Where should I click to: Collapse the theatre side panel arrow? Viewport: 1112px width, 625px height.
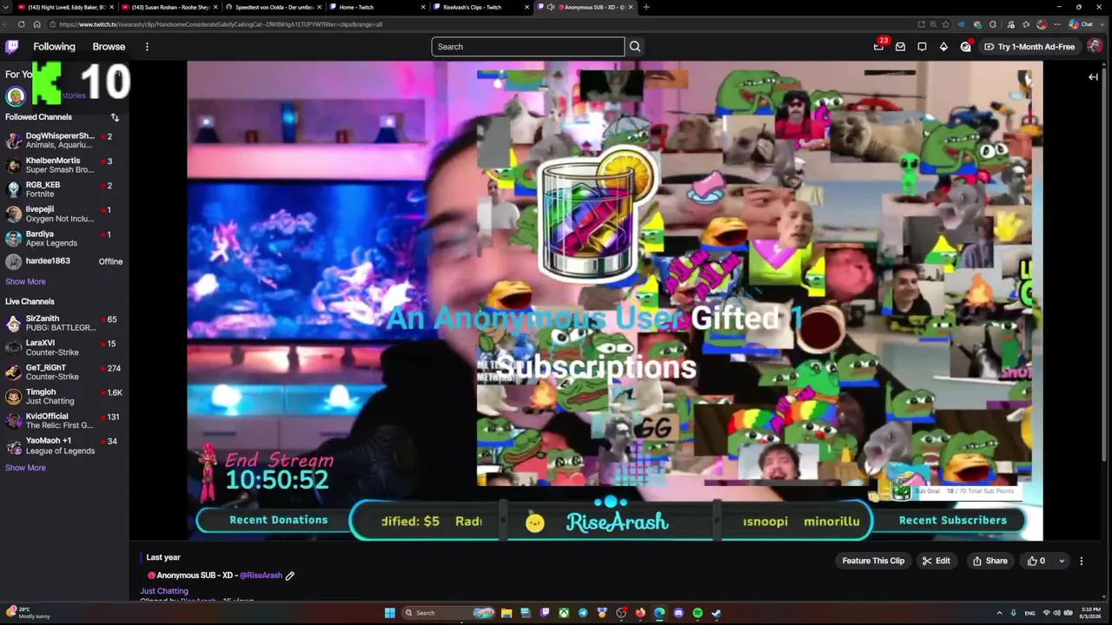click(1093, 77)
